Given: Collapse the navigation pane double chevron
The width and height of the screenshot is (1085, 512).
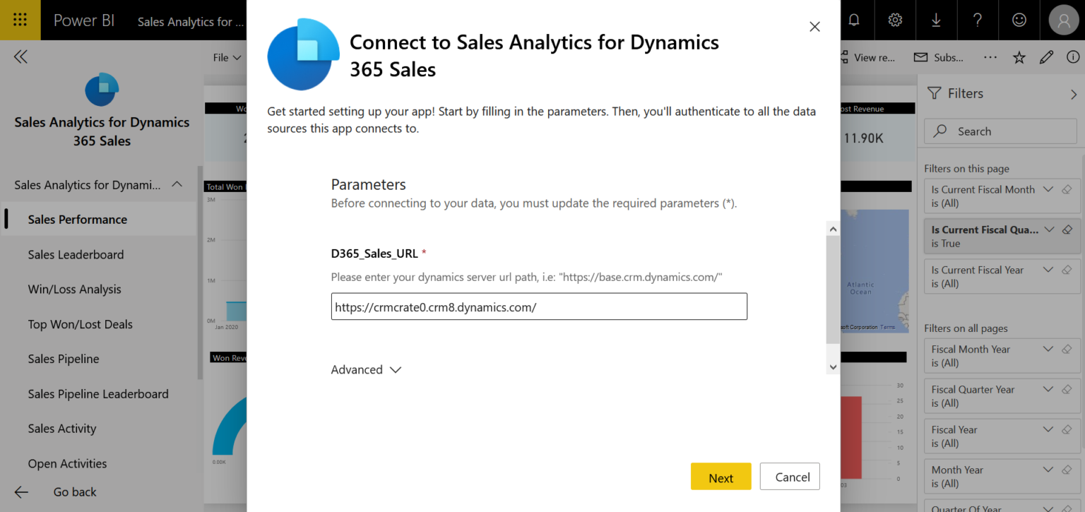Looking at the screenshot, I should (x=20, y=57).
